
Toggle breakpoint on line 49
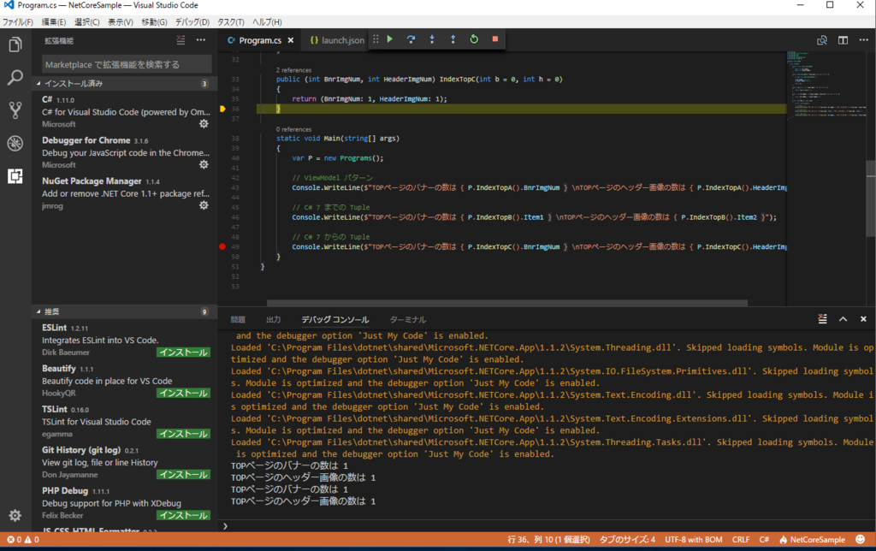(x=222, y=246)
